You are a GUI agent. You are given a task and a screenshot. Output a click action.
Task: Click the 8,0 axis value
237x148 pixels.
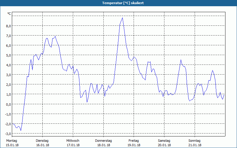pyautogui.click(x=9, y=26)
